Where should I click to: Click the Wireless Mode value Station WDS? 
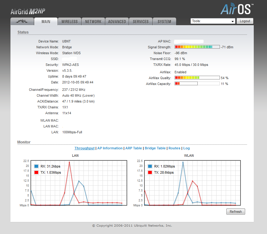coord(71,53)
